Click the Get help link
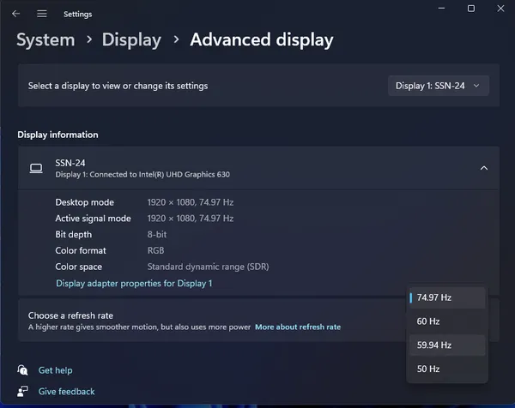This screenshot has height=408, width=515. tap(55, 370)
